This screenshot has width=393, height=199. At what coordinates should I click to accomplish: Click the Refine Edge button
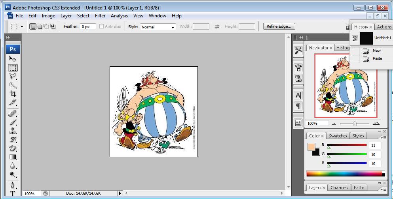(279, 26)
